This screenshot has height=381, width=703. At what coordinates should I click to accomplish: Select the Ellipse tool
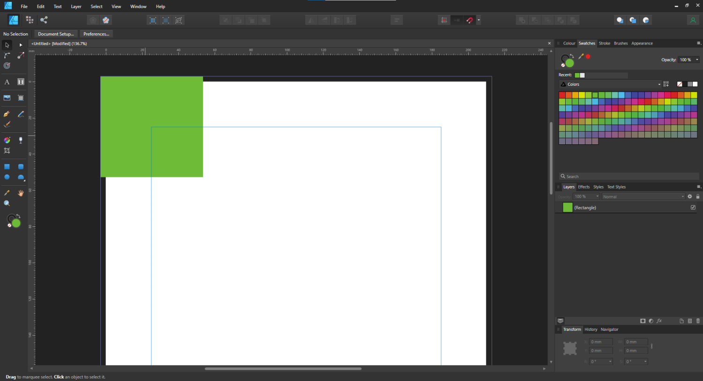tap(7, 177)
